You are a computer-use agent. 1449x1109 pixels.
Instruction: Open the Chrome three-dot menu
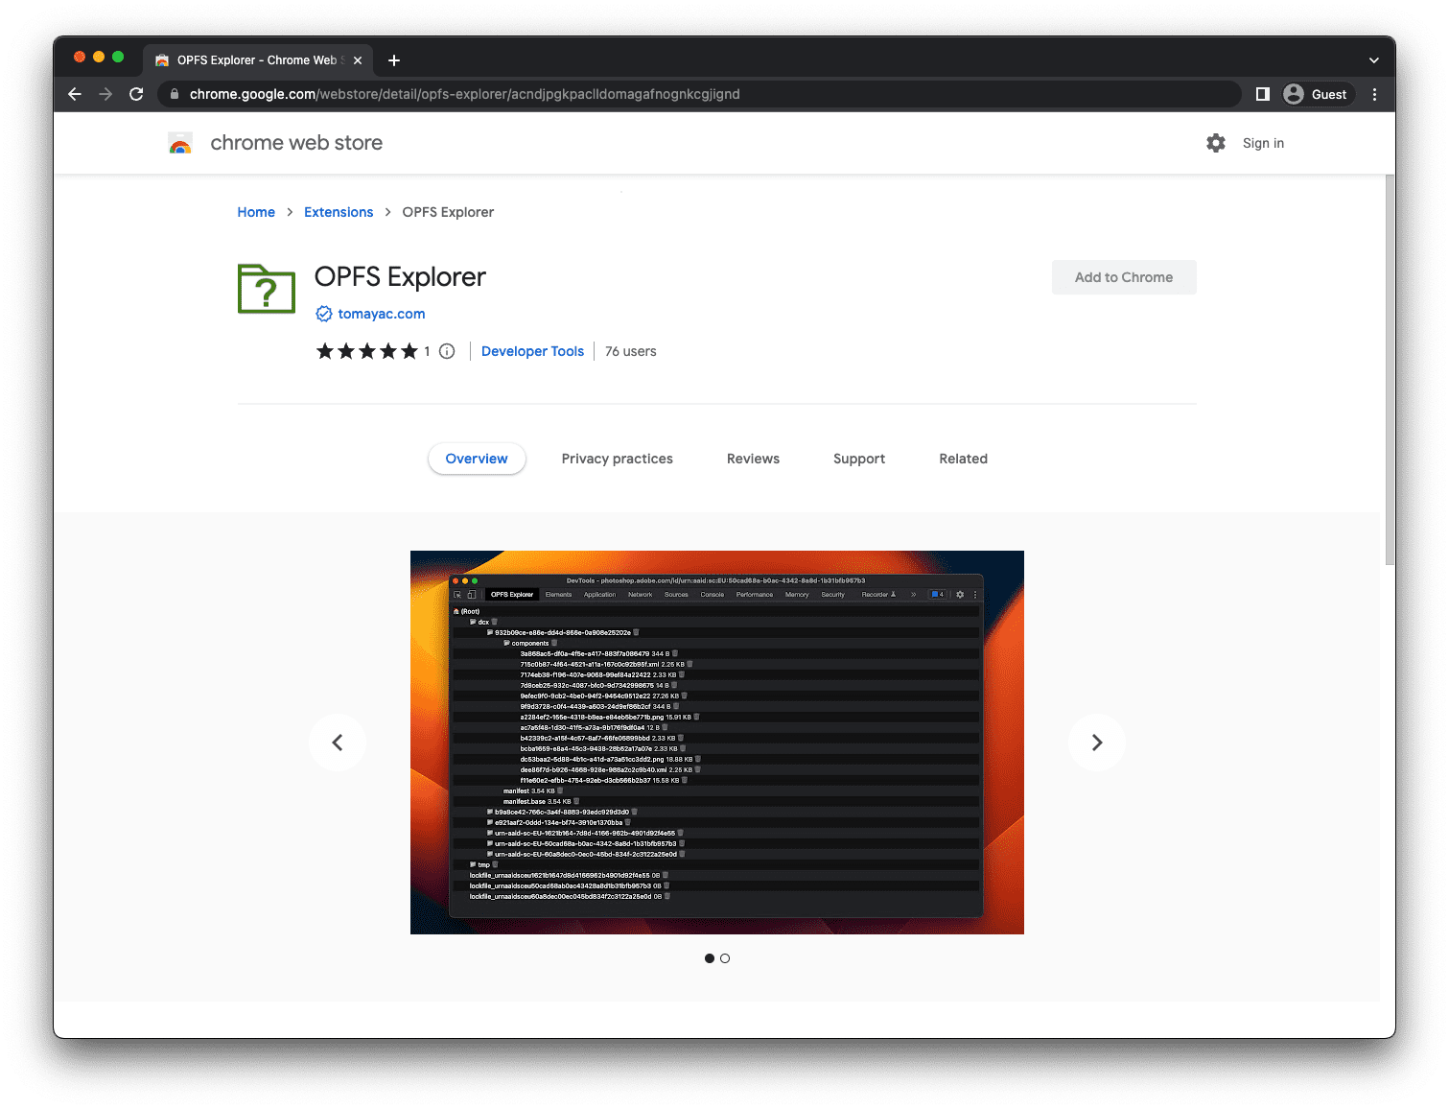1374,94
